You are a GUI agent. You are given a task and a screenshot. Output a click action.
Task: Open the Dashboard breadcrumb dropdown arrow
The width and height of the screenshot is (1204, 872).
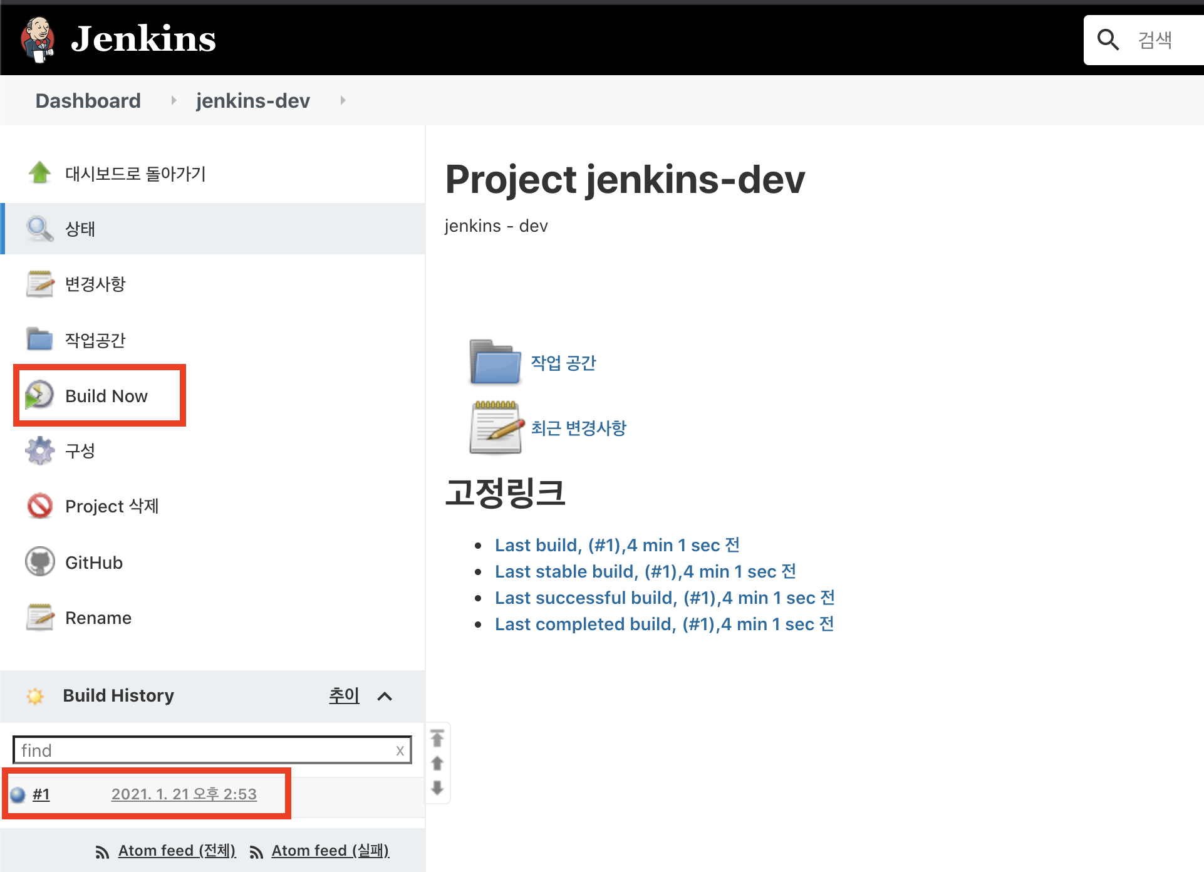pyautogui.click(x=174, y=100)
